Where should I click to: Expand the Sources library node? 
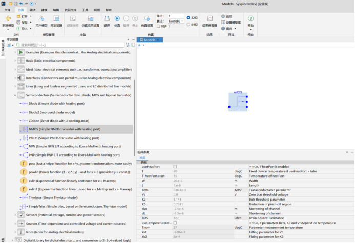[15, 224]
